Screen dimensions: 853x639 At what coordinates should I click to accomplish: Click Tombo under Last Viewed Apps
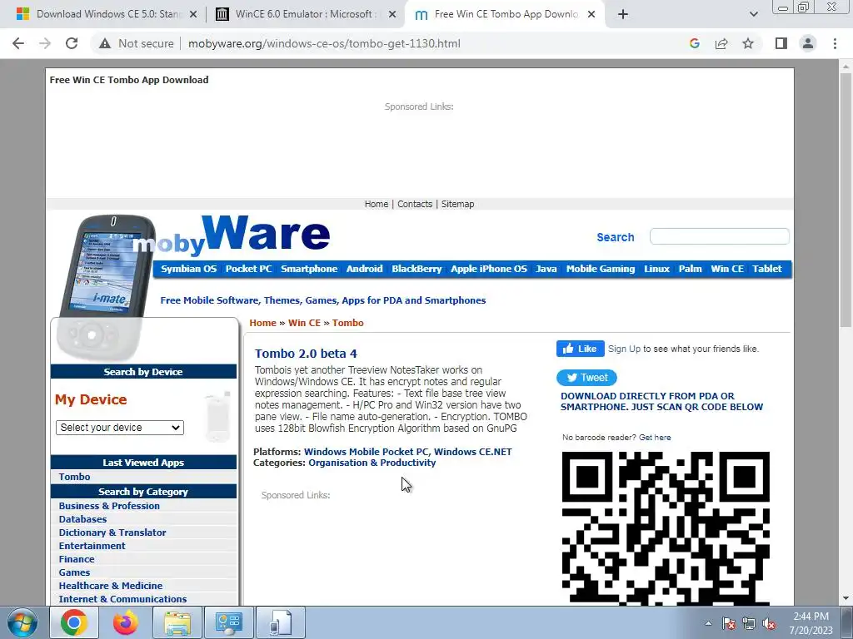[x=74, y=477]
